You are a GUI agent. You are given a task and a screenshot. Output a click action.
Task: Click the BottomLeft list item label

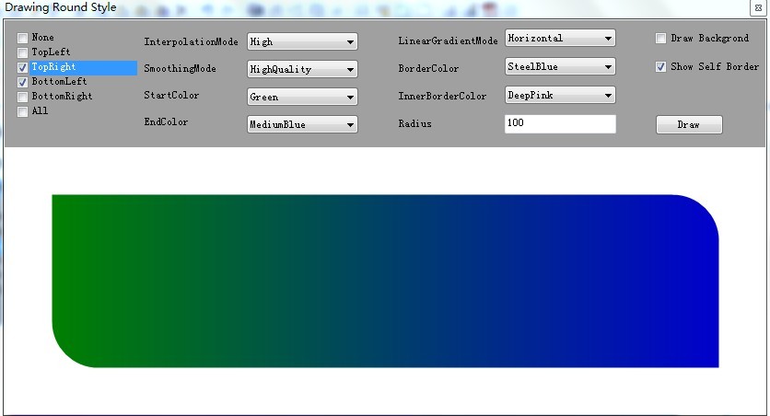[60, 81]
